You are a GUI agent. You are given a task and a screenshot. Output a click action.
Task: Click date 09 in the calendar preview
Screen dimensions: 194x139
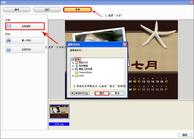pyautogui.click(x=130, y=81)
